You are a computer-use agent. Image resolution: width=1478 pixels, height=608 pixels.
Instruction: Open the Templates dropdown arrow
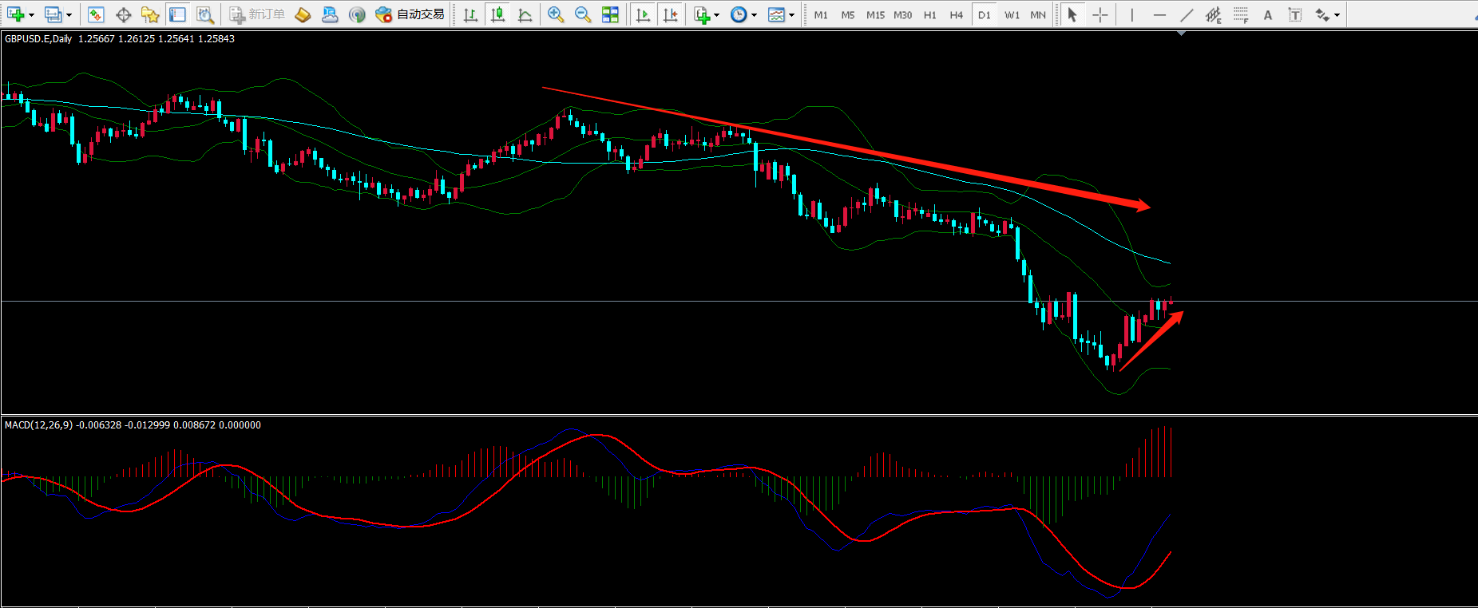791,14
